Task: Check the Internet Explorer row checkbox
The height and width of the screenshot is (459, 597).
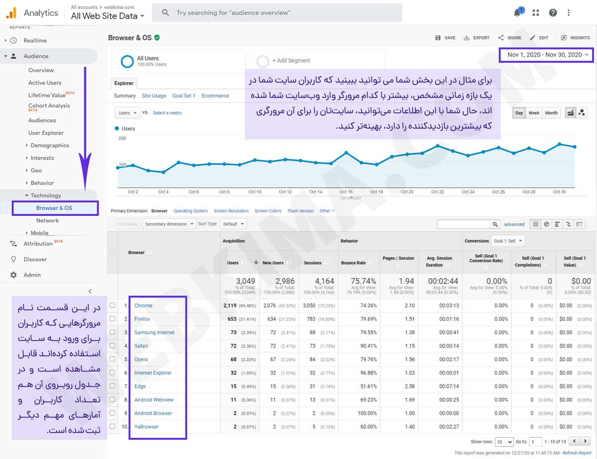Action: click(x=112, y=372)
